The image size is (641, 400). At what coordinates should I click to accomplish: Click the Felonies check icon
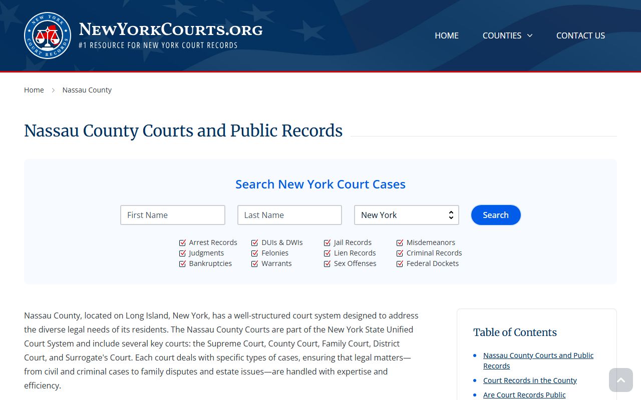[x=255, y=253]
